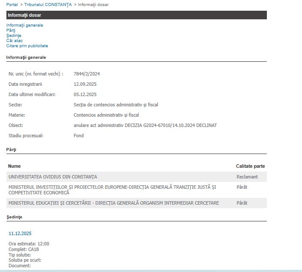The height and width of the screenshot is (272, 302).
Task: Open the 11.12.2025 hearing date link
Action: click(20, 233)
